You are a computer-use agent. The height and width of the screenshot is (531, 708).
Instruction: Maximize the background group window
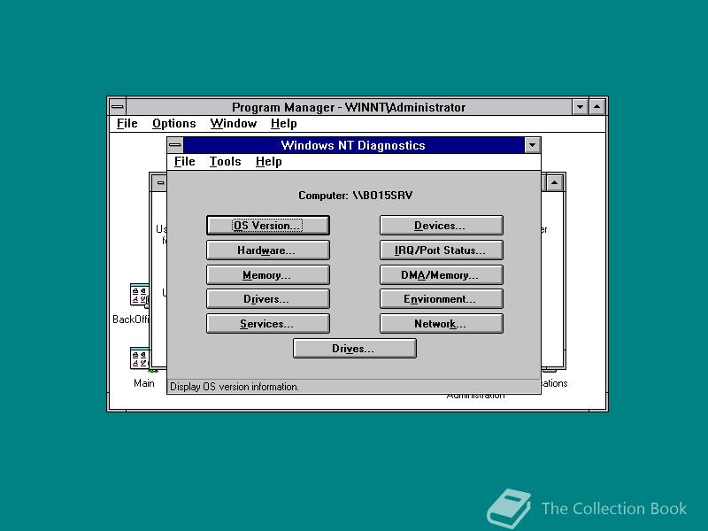(x=555, y=183)
